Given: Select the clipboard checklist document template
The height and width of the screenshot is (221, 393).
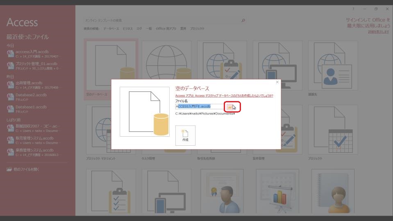Looking at the screenshot, I should (111, 191).
